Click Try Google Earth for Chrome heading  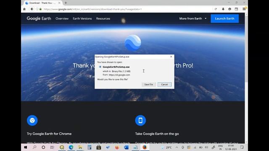click(x=49, y=134)
